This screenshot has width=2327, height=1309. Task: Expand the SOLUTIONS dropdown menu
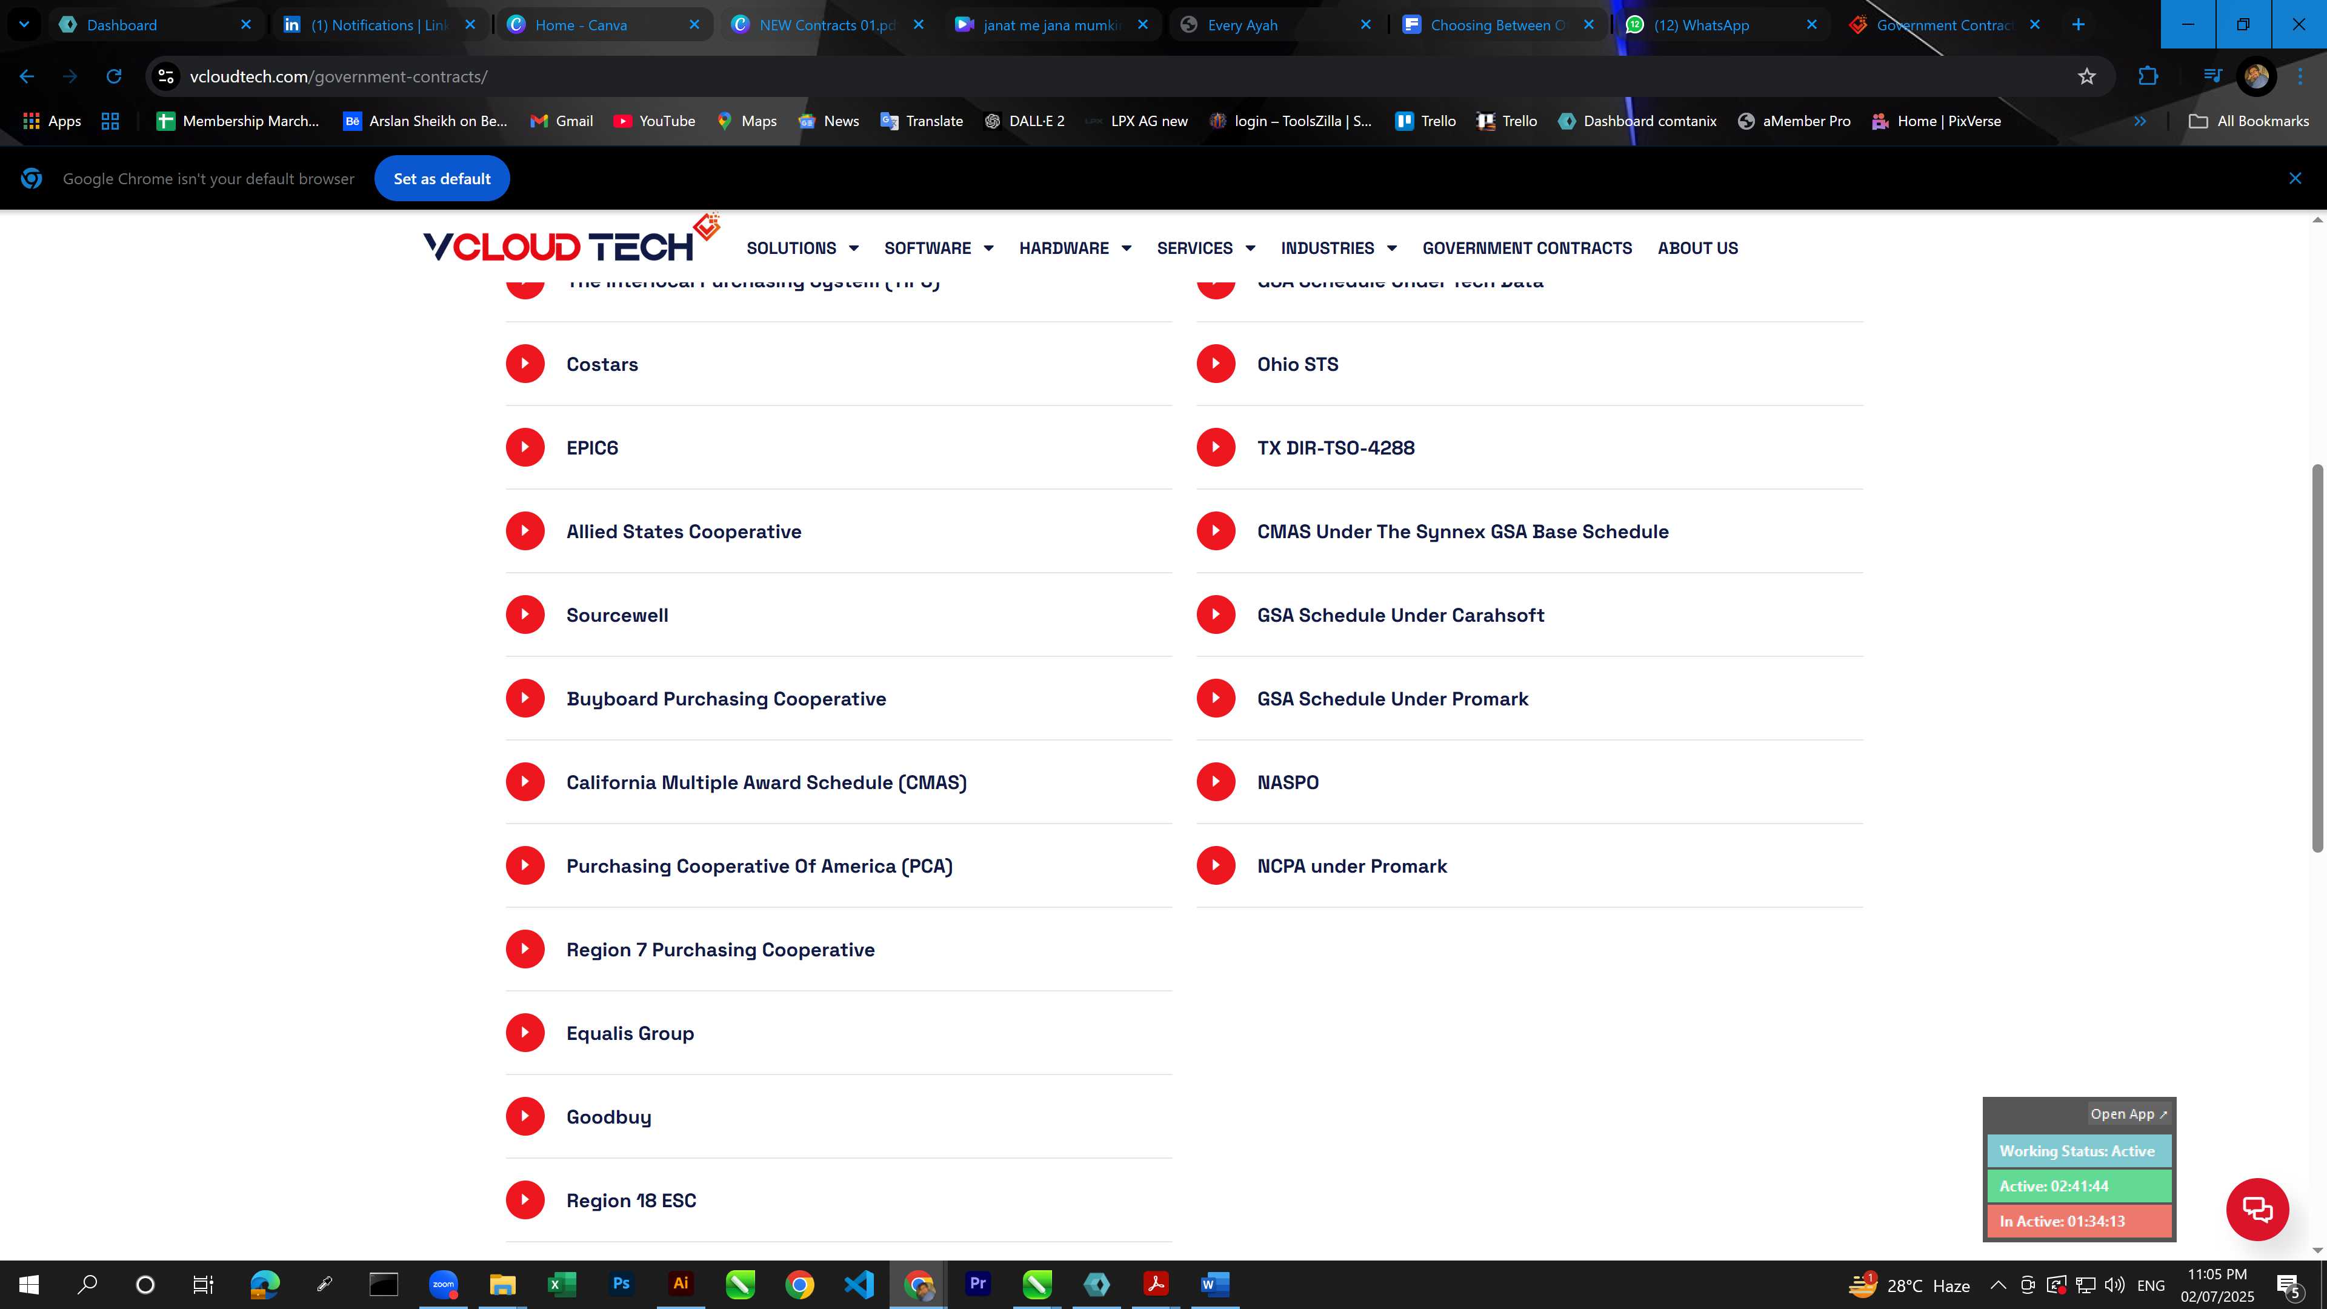802,248
